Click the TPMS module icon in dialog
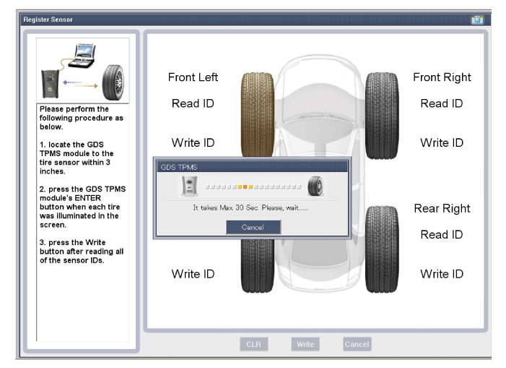Image resolution: width=506 pixels, height=368 pixels. tap(188, 187)
